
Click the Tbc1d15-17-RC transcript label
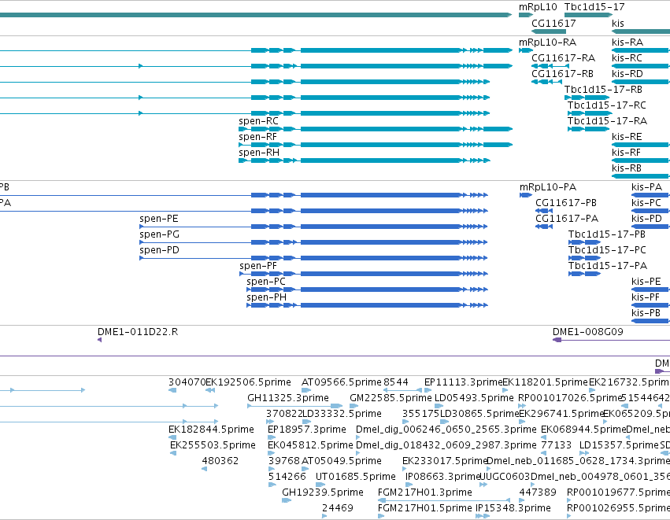coord(607,105)
